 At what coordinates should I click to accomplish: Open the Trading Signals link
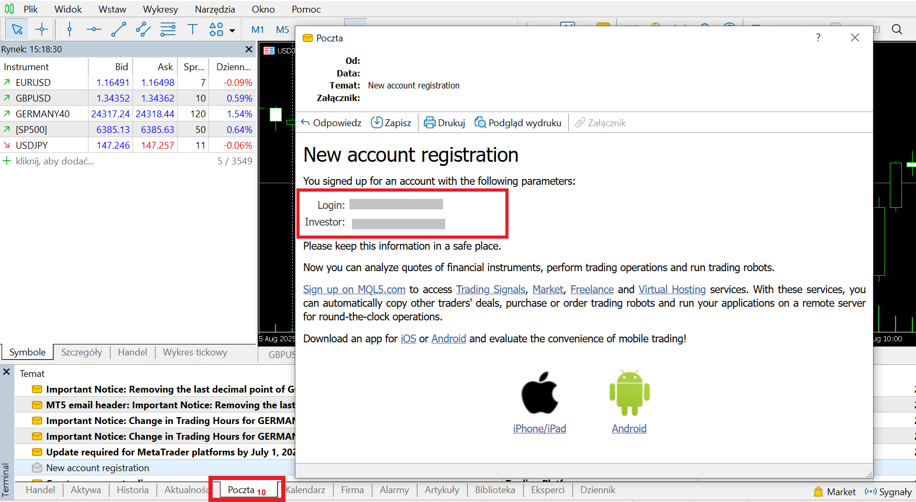point(491,289)
